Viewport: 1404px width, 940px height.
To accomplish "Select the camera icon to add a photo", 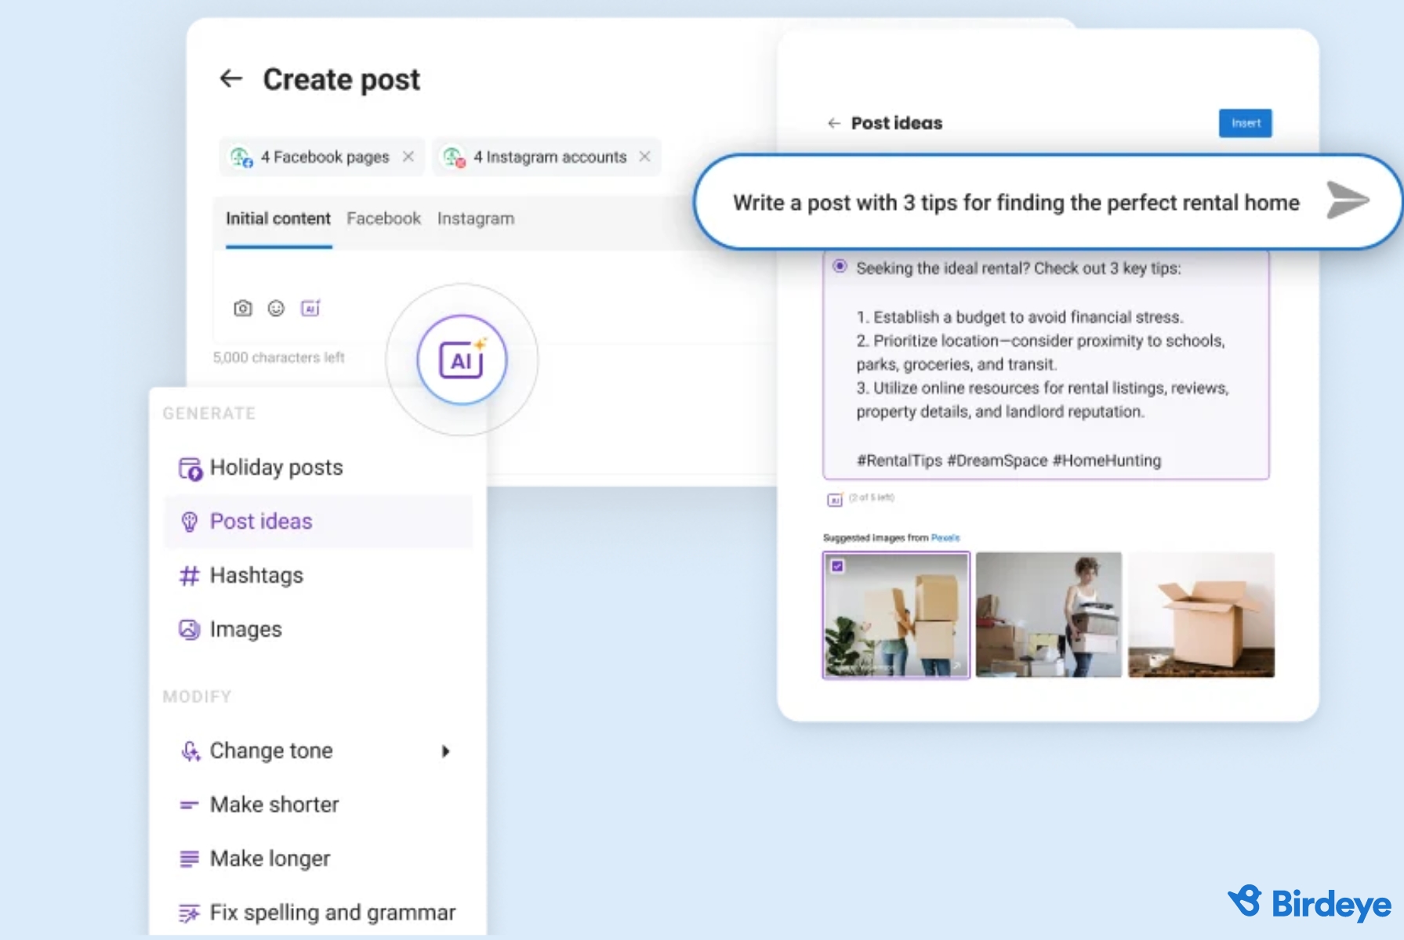I will coord(242,308).
